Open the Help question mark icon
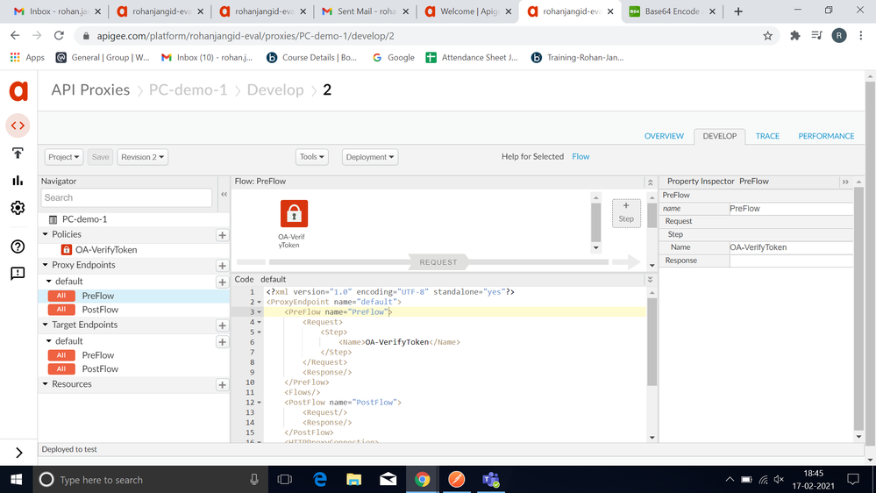Image resolution: width=876 pixels, height=493 pixels. click(18, 246)
